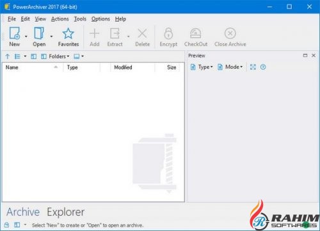Click the Extract toolbar icon
This screenshot has width=320, height=231.
[115, 33]
